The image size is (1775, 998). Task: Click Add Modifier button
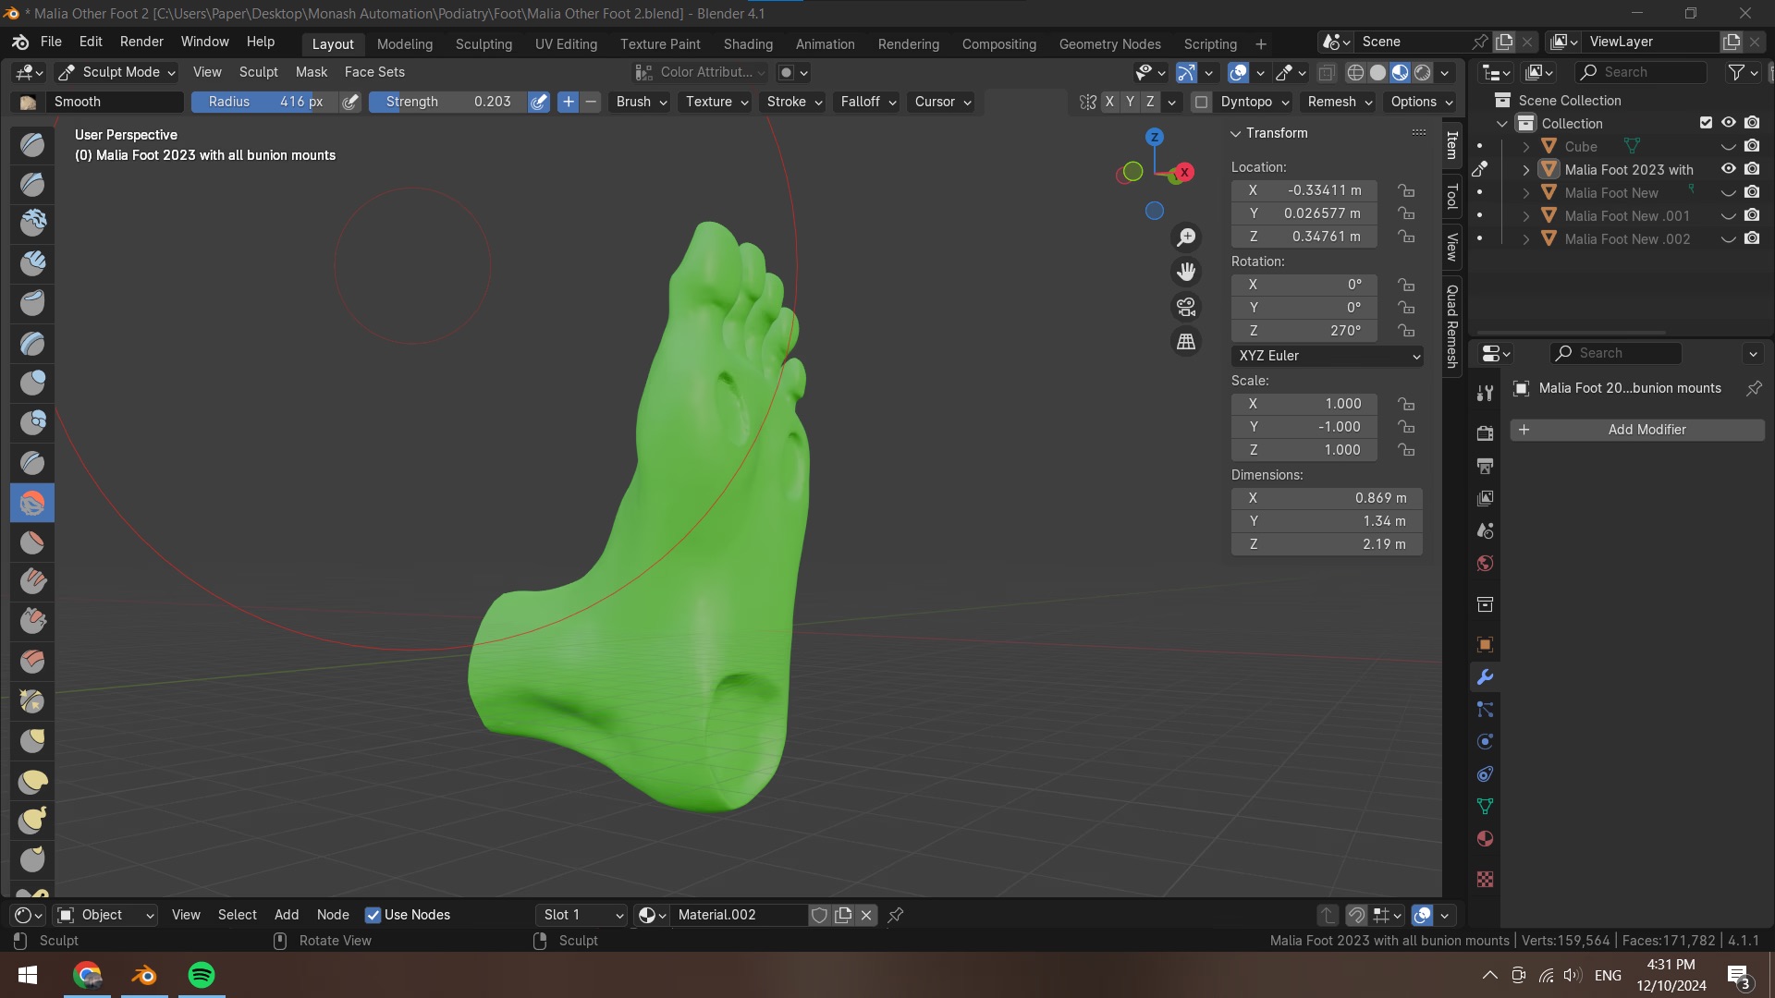tap(1637, 430)
